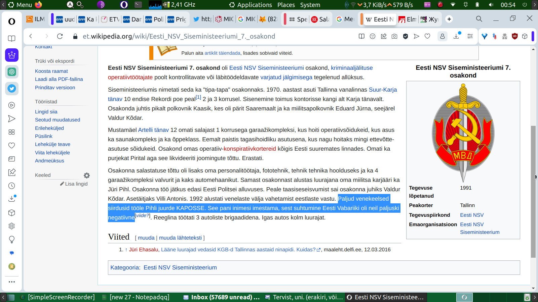Open the search tabs magnifier icon

click(x=479, y=19)
